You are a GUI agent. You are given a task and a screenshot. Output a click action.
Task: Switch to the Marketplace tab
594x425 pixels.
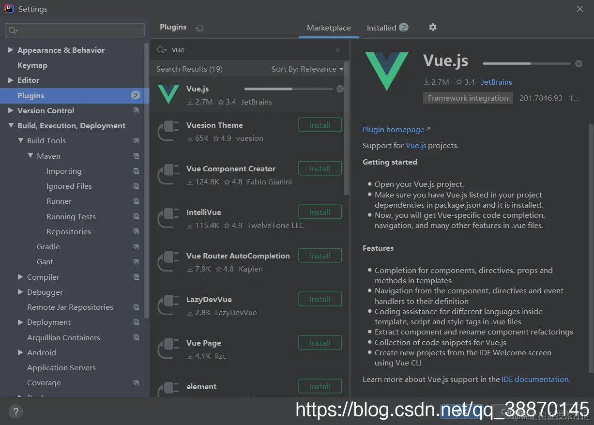tap(329, 28)
